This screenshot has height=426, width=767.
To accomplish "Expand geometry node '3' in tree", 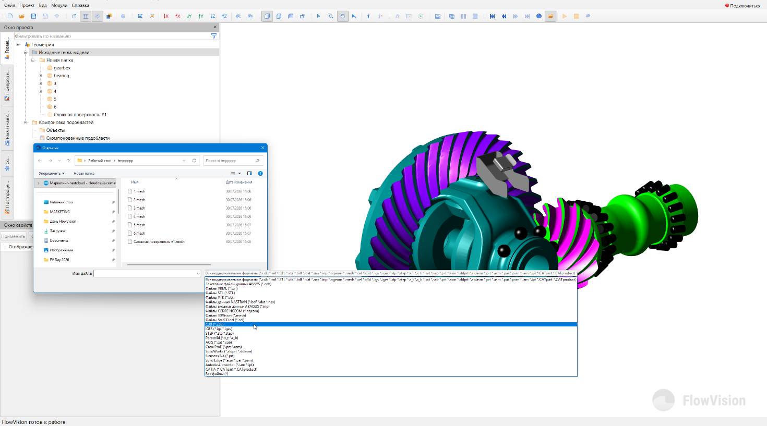I will pos(41,83).
